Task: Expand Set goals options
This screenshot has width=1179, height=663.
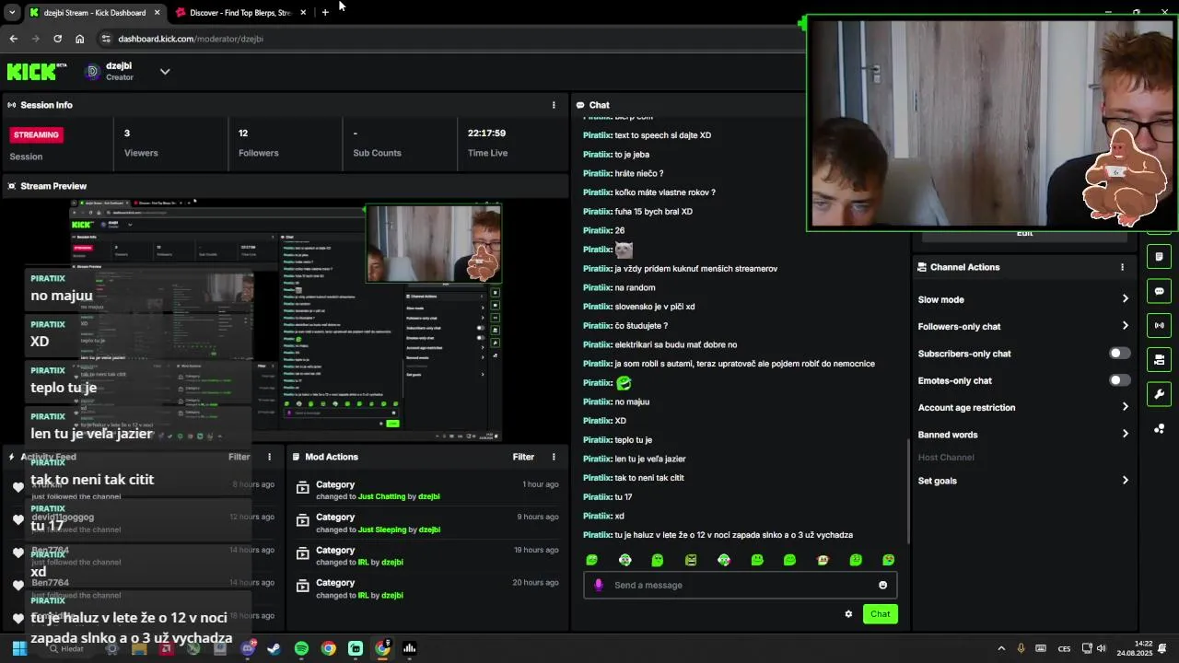Action: pyautogui.click(x=1125, y=481)
